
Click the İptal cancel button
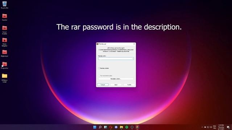[116, 85]
